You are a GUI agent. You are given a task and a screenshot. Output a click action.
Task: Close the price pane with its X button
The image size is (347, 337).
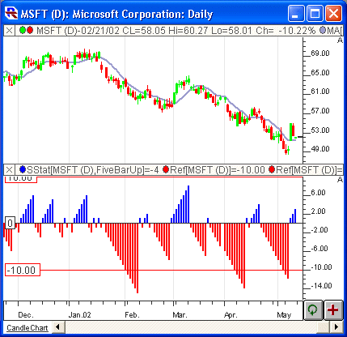(x=9, y=31)
